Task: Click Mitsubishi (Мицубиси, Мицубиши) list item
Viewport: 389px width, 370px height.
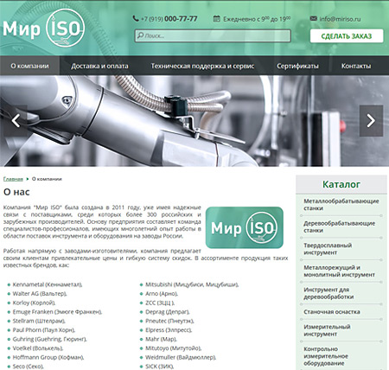Action: coord(192,284)
